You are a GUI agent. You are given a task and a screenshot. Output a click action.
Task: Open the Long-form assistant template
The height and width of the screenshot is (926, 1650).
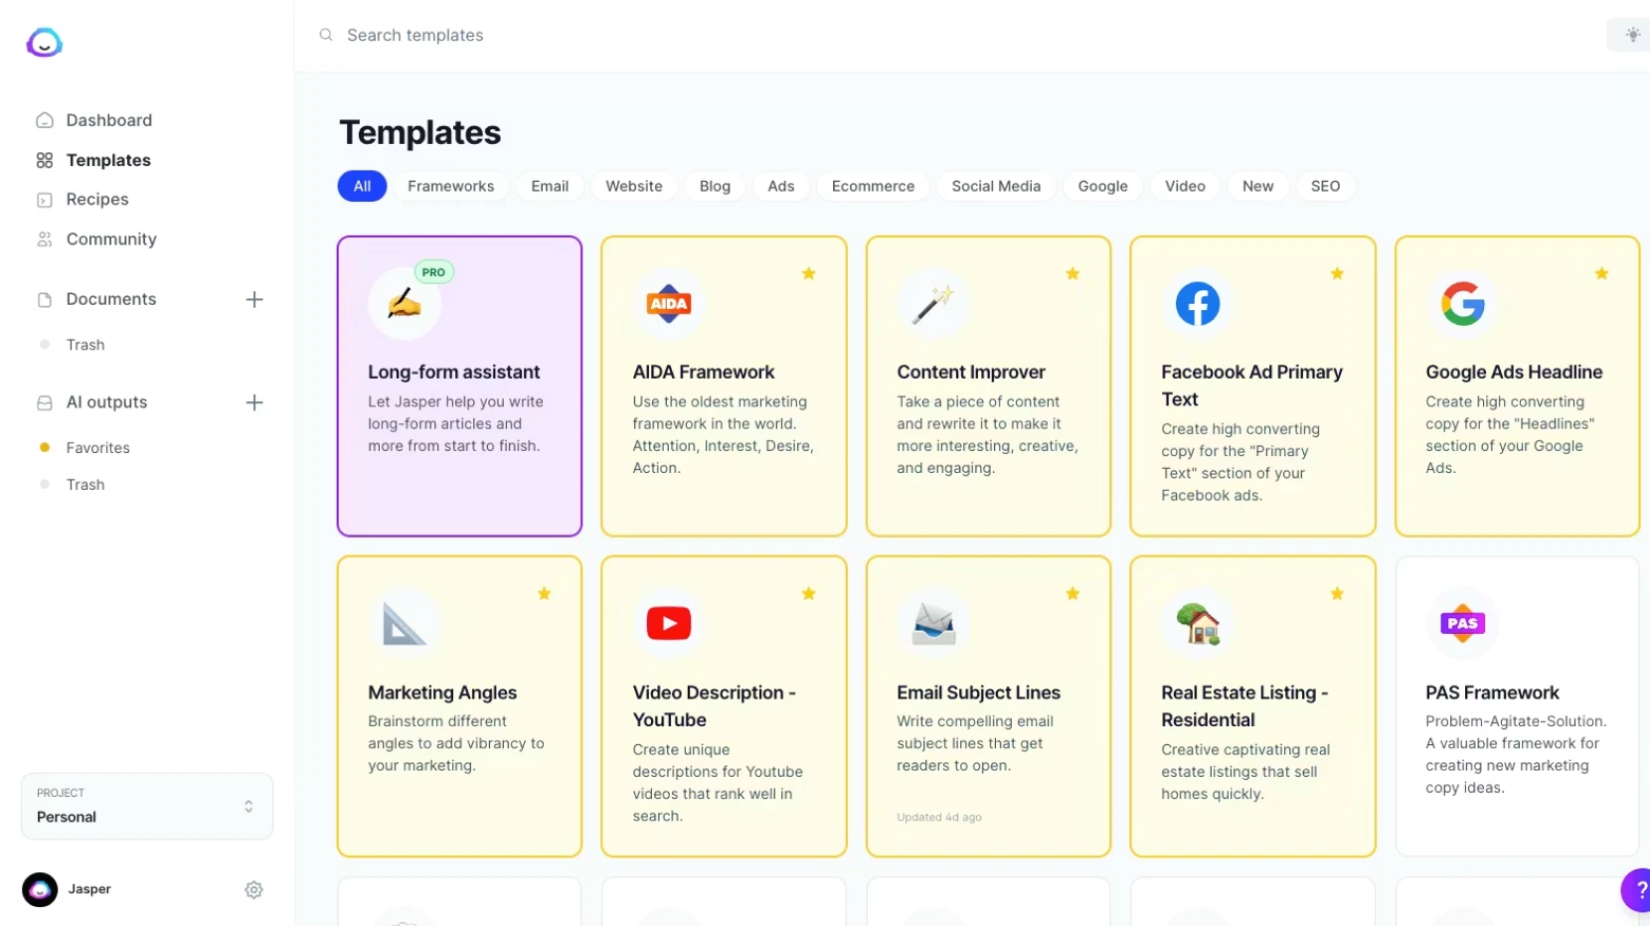[458, 386]
